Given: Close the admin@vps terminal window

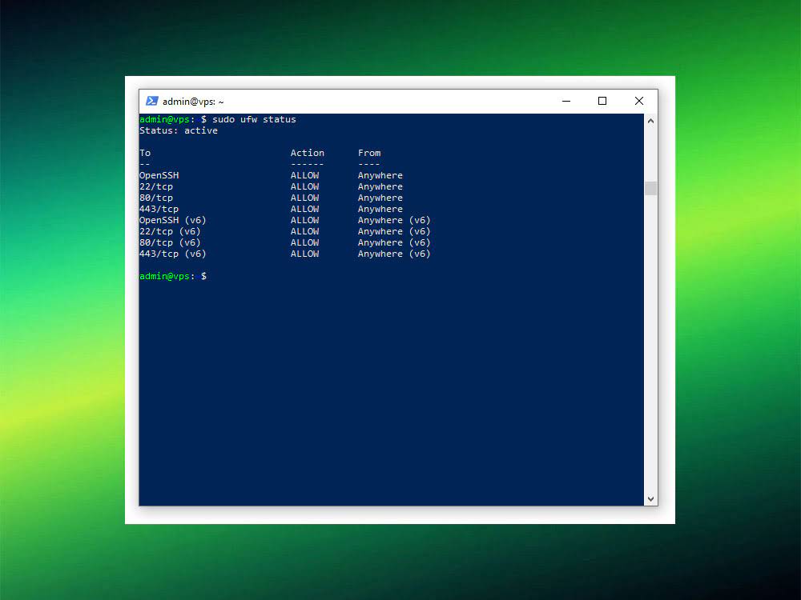Looking at the screenshot, I should coord(638,102).
